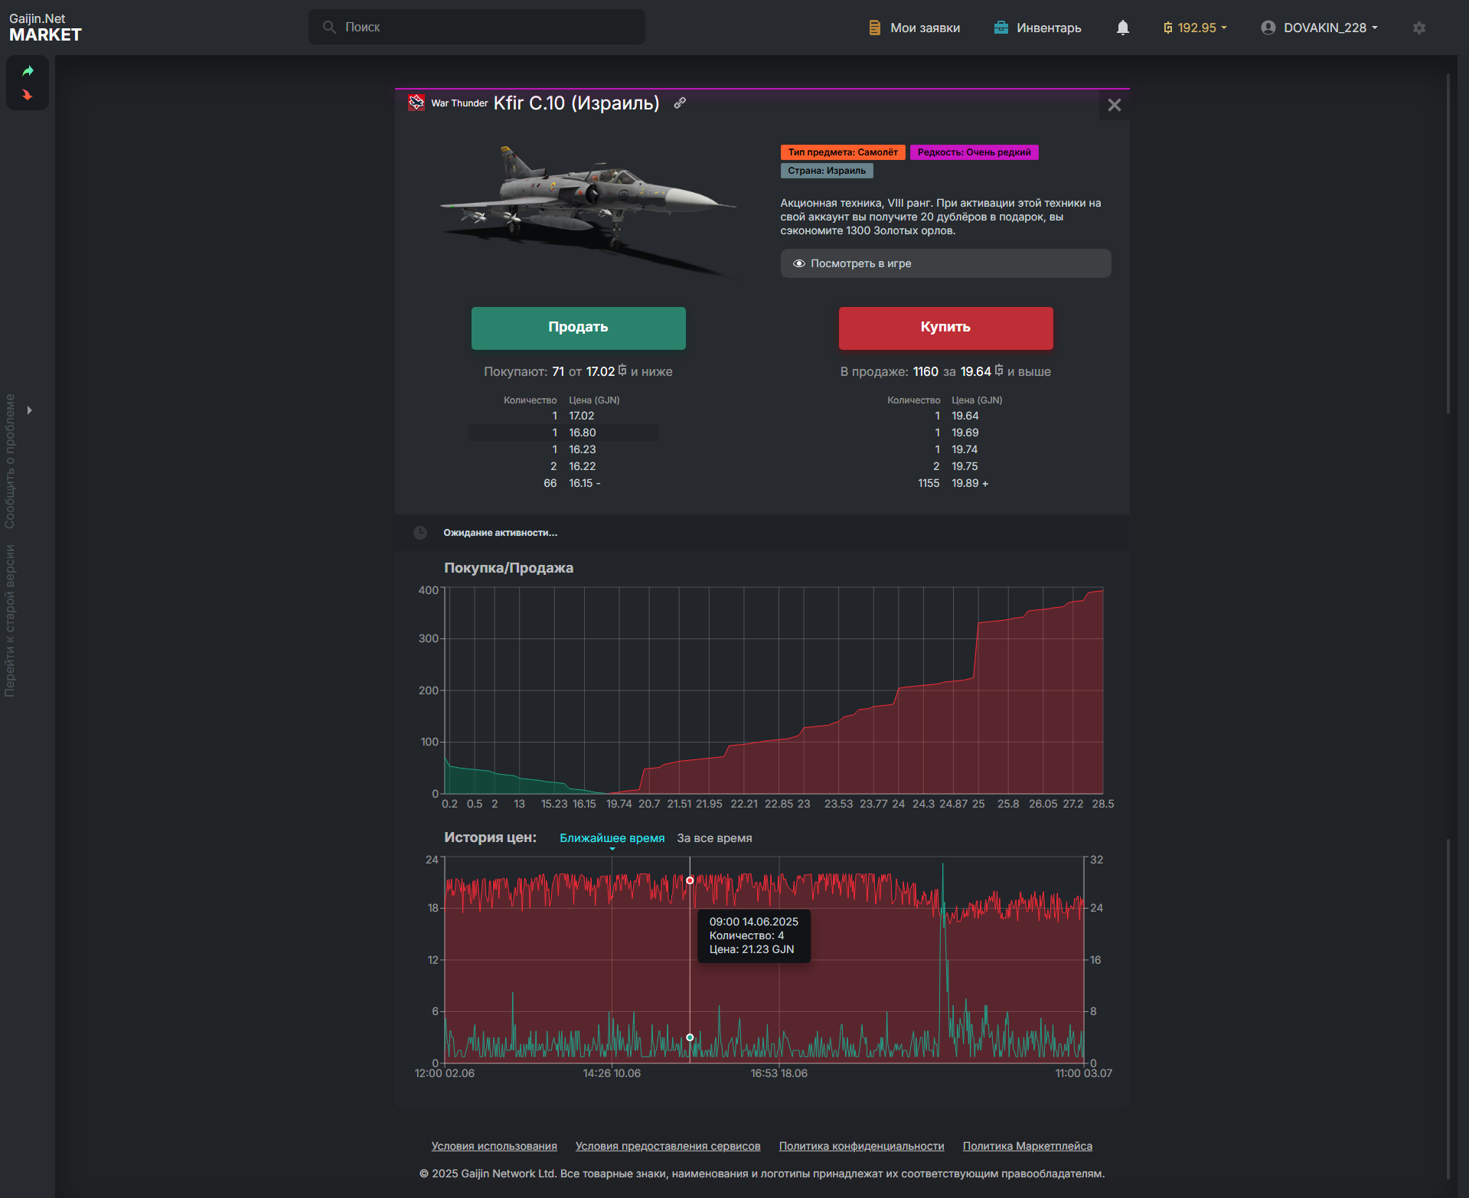Click the eye 'Посмотреть в игре' button
This screenshot has height=1198, width=1469.
[x=945, y=263]
